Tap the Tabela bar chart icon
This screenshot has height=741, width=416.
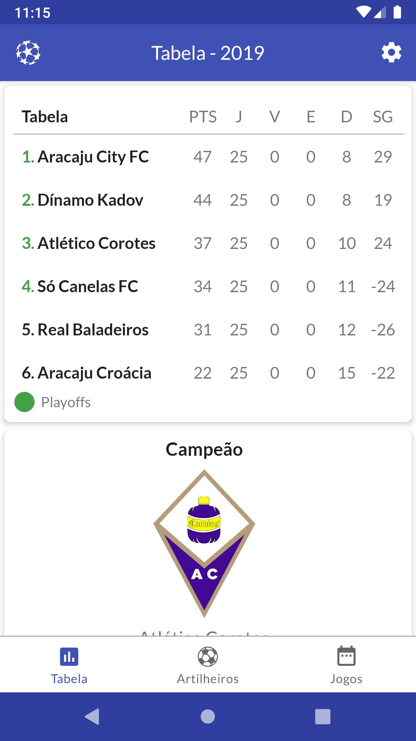coord(69,656)
